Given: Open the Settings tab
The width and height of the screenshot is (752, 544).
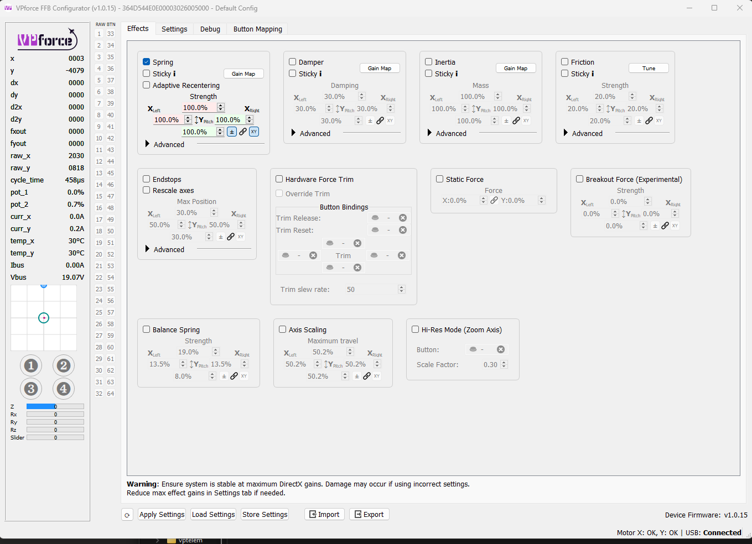Looking at the screenshot, I should click(x=174, y=29).
